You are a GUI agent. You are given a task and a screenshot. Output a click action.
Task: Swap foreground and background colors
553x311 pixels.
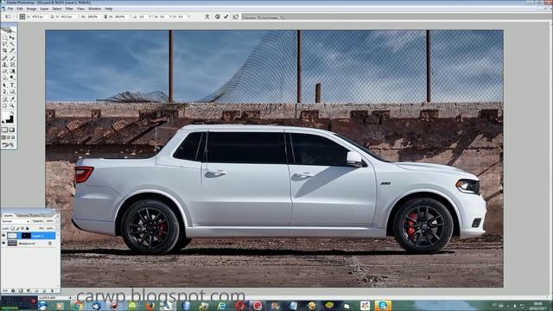tap(13, 111)
